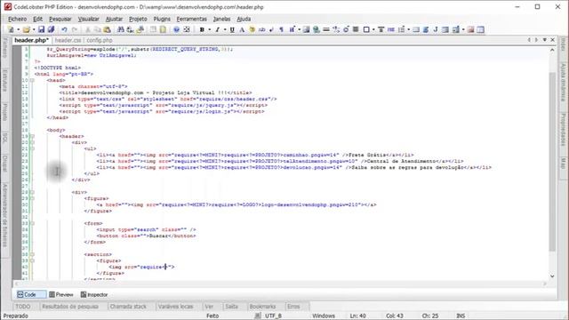
Task: Collapse the form tag fold marker on line 33
Action: (32, 223)
